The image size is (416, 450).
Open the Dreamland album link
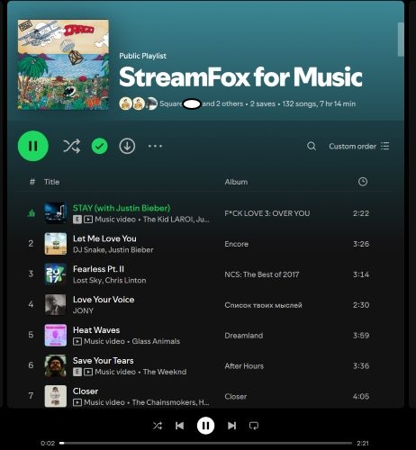[244, 336]
